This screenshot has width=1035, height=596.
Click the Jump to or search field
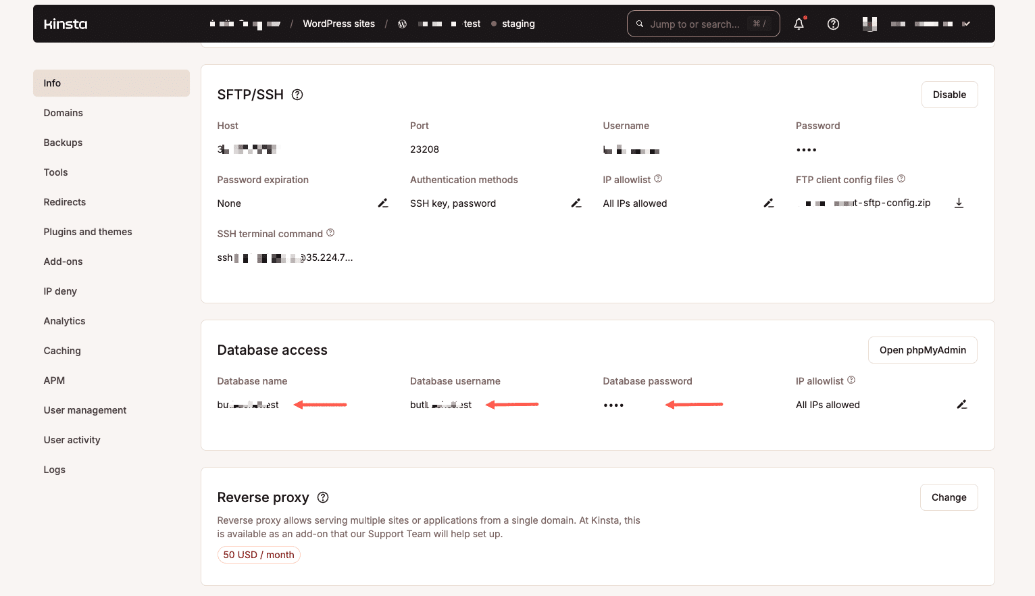tap(703, 24)
